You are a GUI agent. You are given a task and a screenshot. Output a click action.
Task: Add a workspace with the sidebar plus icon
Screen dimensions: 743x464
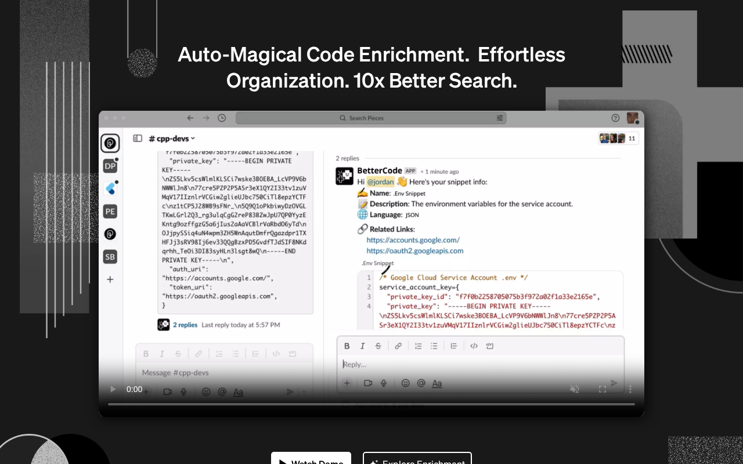click(x=110, y=279)
